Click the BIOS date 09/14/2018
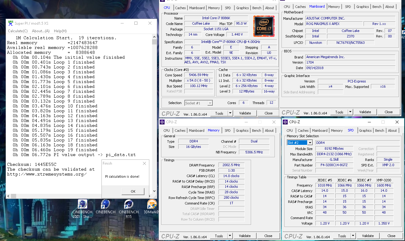 click(350, 68)
